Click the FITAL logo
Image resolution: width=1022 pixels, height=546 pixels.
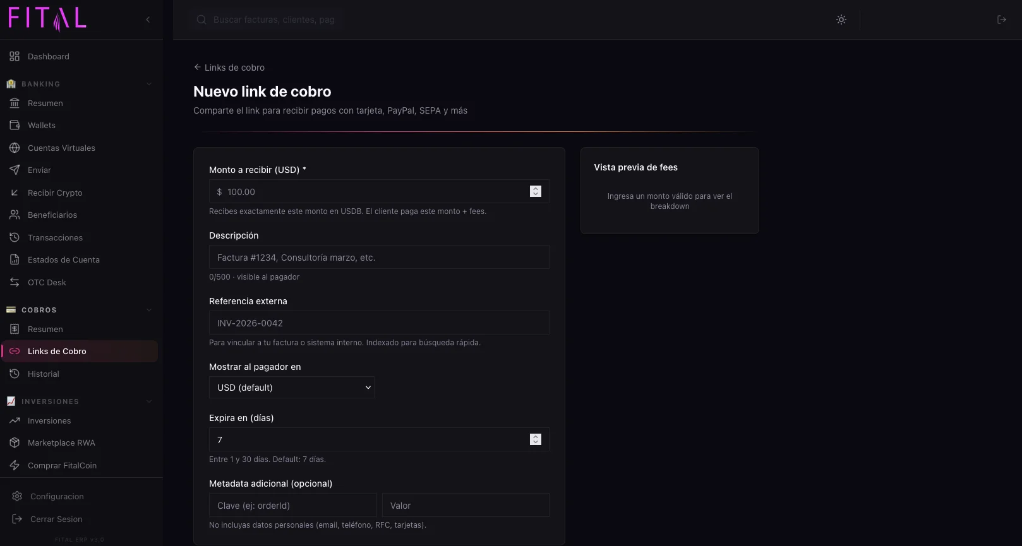47,19
